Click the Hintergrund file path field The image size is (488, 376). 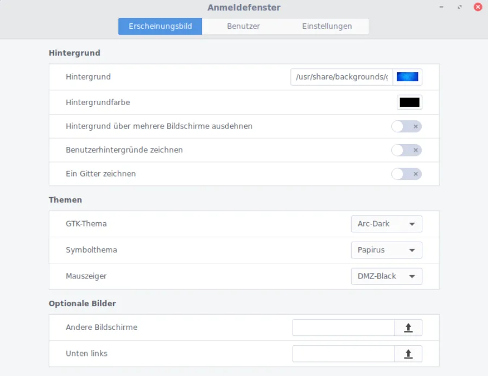point(341,77)
